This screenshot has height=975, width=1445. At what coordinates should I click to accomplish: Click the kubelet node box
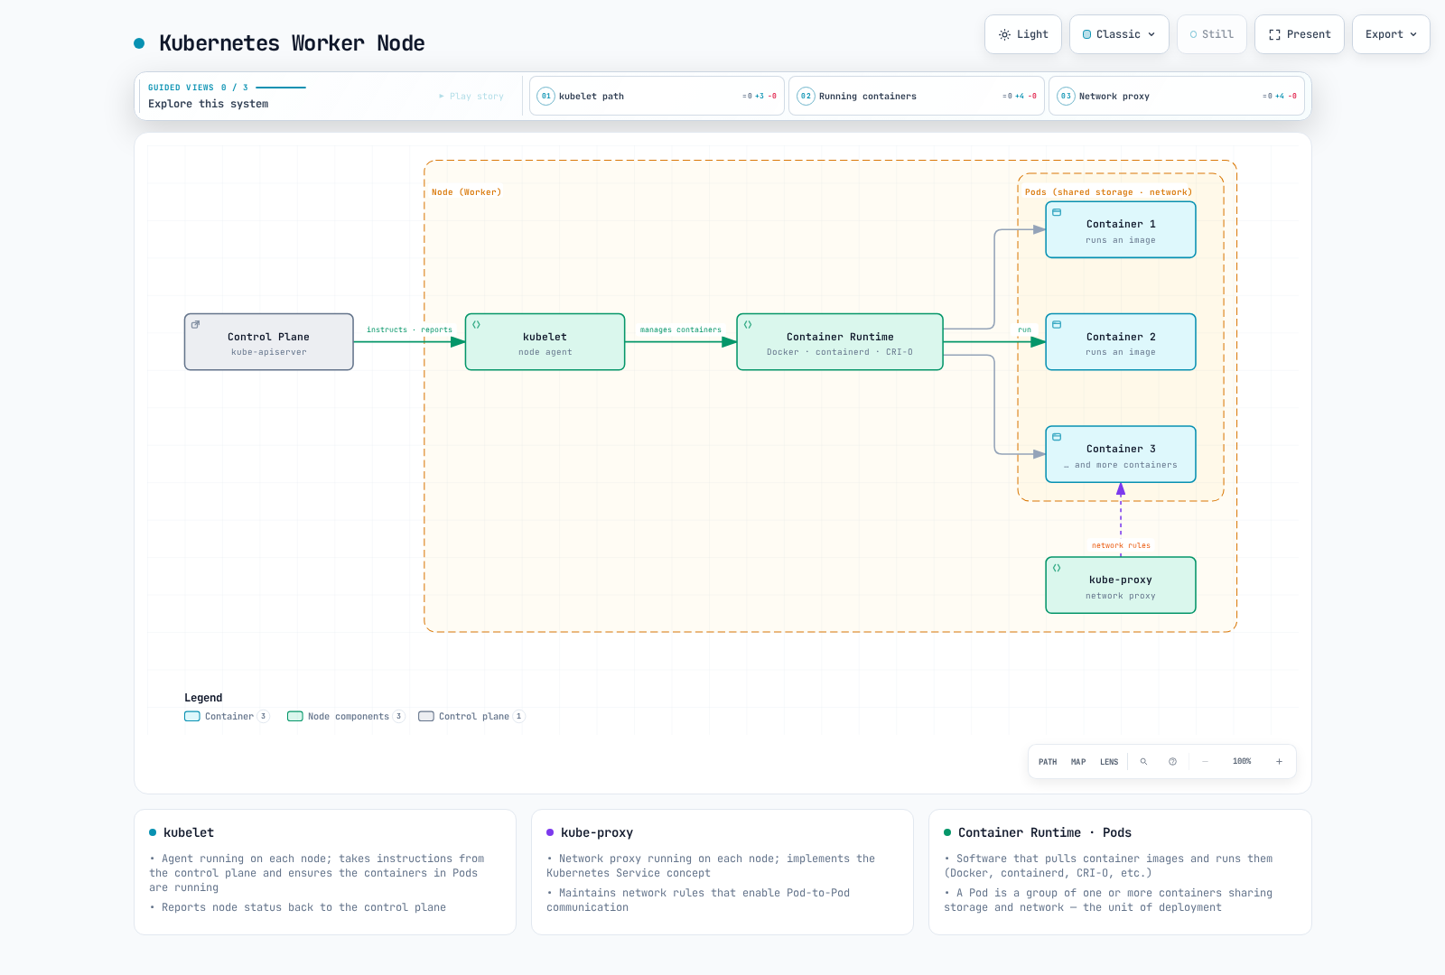(545, 342)
